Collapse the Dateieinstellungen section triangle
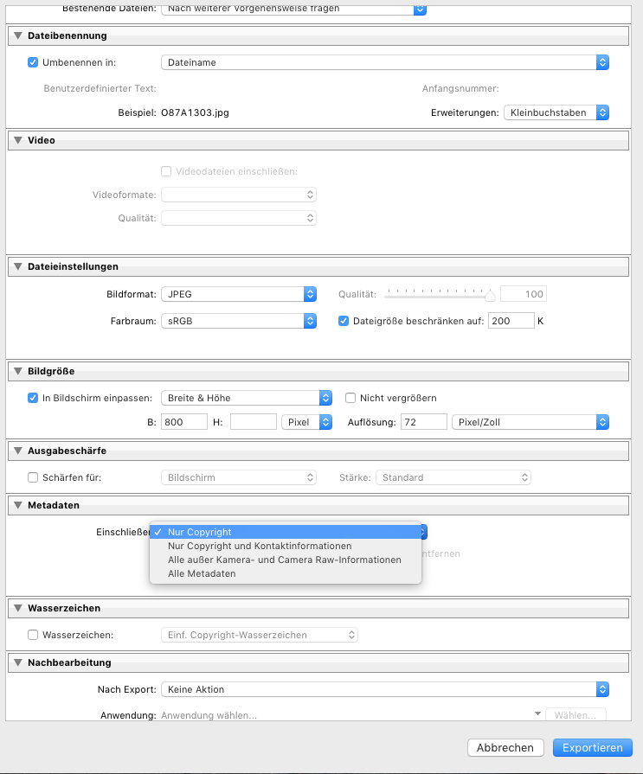The width and height of the screenshot is (643, 774). click(x=18, y=266)
